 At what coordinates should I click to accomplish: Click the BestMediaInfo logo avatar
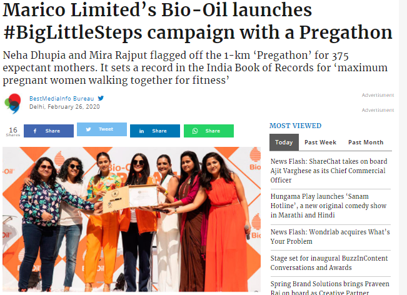[x=13, y=104]
